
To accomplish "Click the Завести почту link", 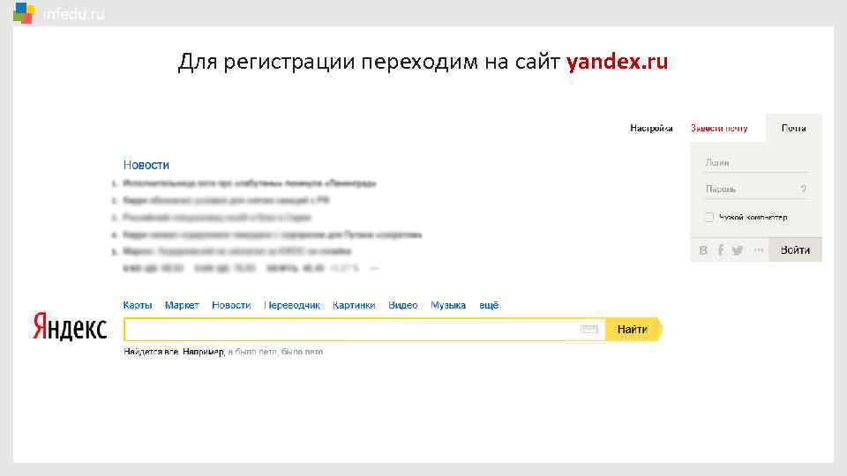I will point(719,129).
